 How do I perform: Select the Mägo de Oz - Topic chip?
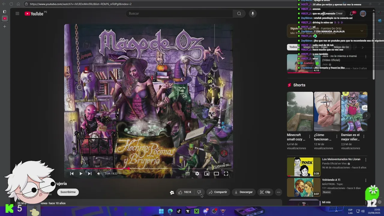315,47
